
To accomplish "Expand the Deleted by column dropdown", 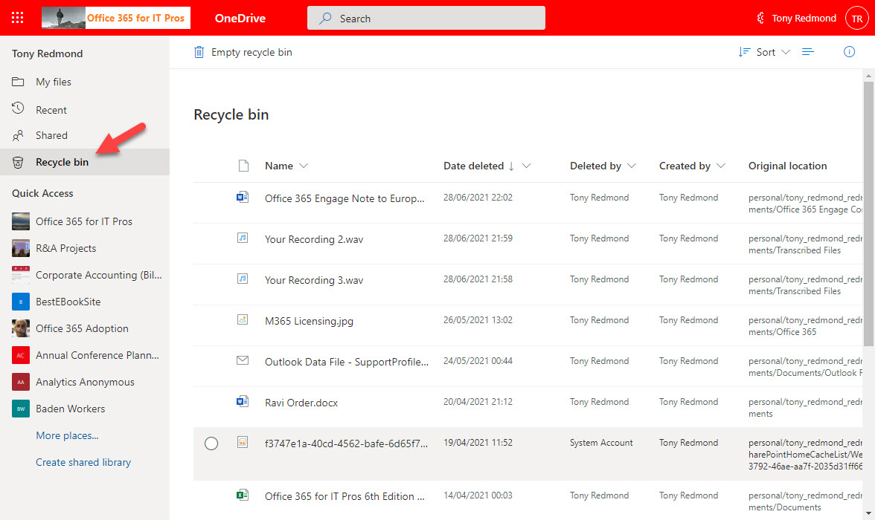I will click(x=632, y=166).
